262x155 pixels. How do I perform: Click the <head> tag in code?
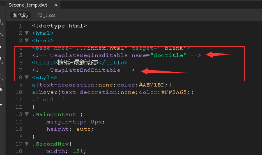(x=43, y=41)
